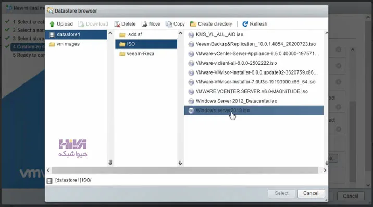The width and height of the screenshot is (373, 207).
Task: Click horizontal scrollbar right arrow
Action: click(x=325, y=171)
